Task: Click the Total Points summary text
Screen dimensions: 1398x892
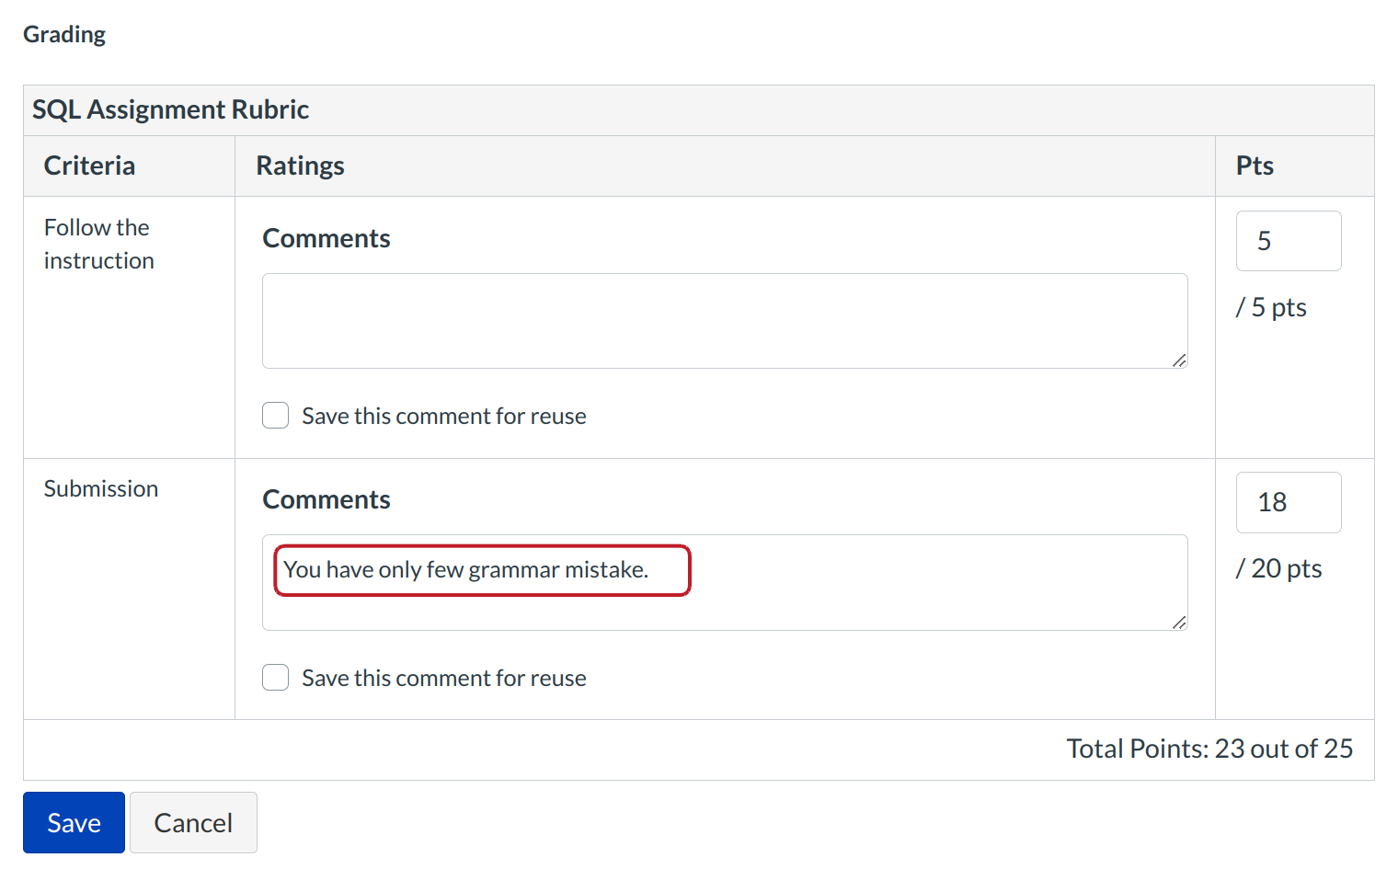Action: tap(1209, 749)
